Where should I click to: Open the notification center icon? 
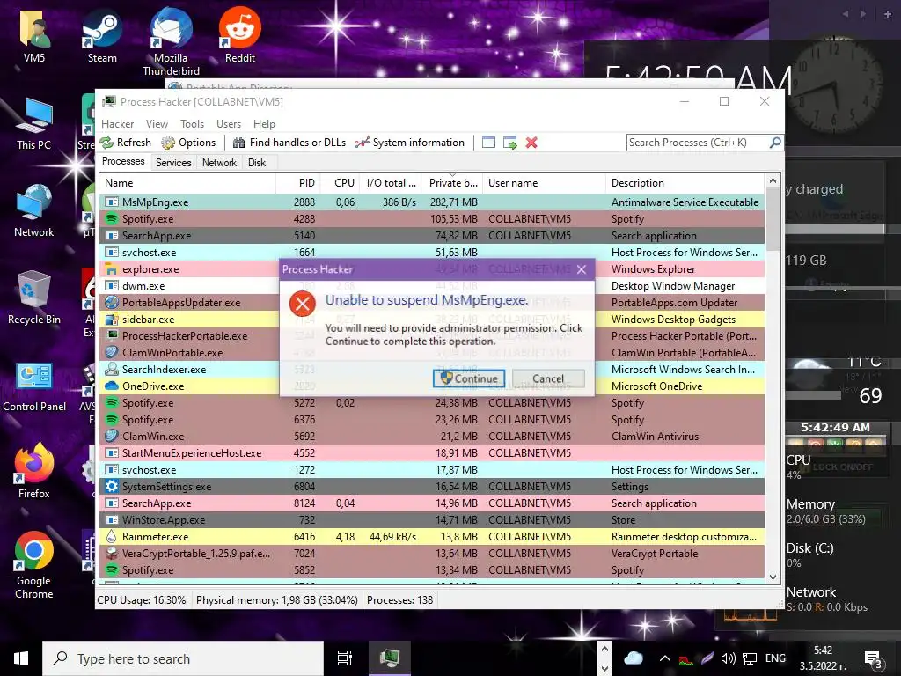pos(873,659)
